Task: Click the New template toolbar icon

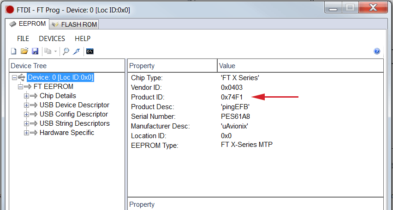Action: (13, 51)
